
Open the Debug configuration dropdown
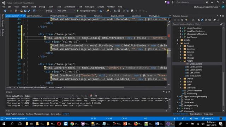click(x=50, y=11)
